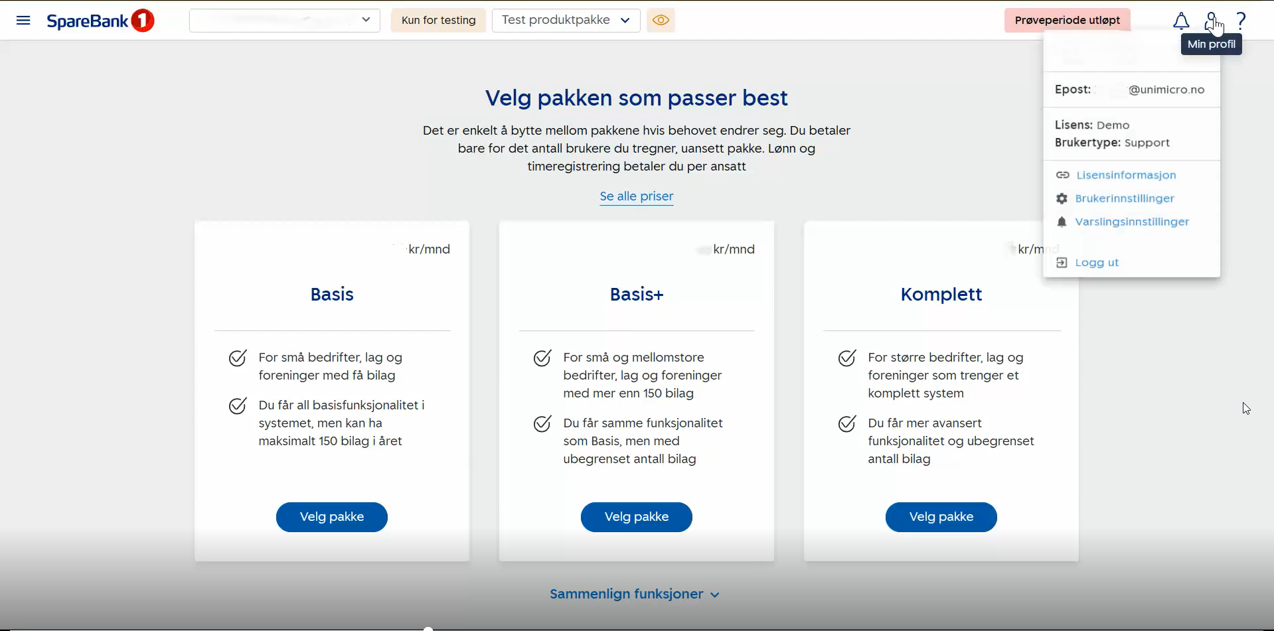This screenshot has width=1274, height=631.
Task: Toggle the orange eye visibility button
Action: [x=661, y=21]
